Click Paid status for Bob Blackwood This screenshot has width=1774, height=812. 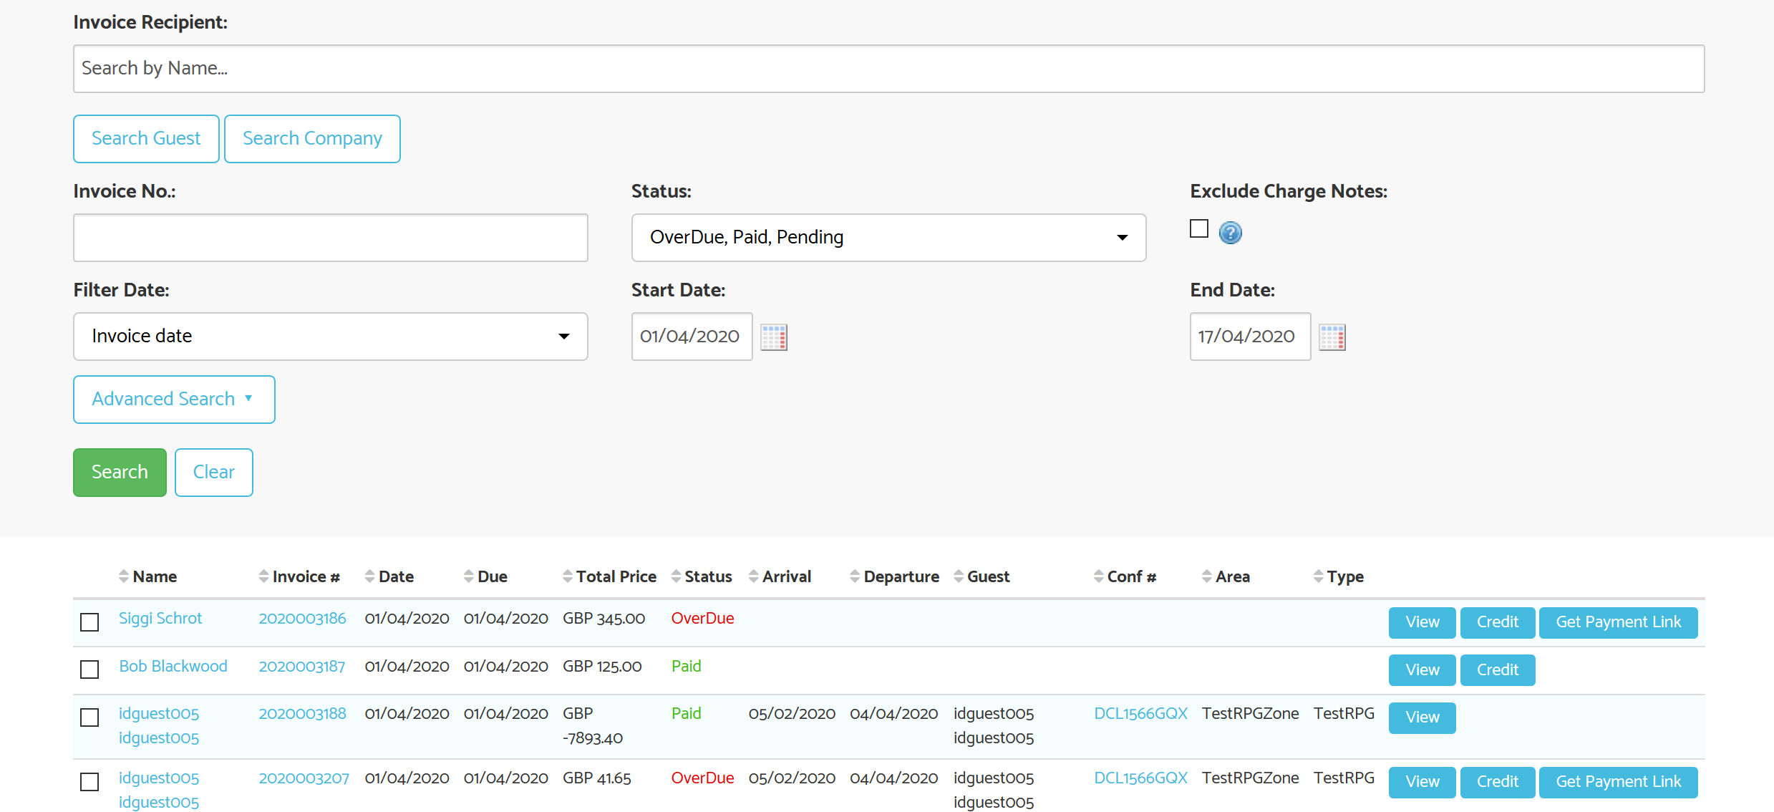[x=686, y=667]
